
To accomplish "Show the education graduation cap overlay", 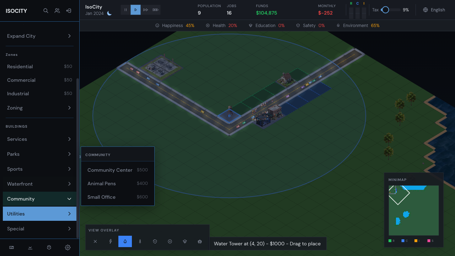I will coord(185,241).
